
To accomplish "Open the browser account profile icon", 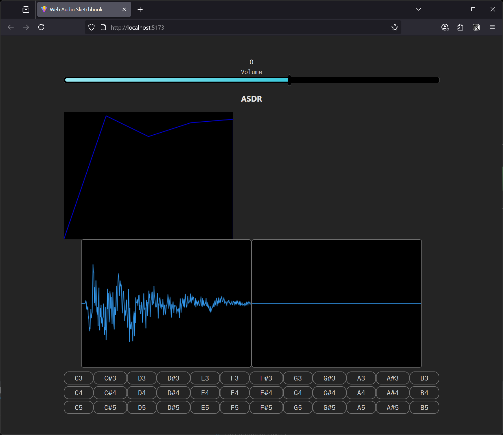I will [445, 27].
